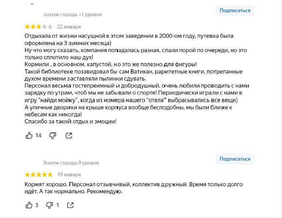
Task: Click the five-star rating of the second review
Action: pos(39,175)
